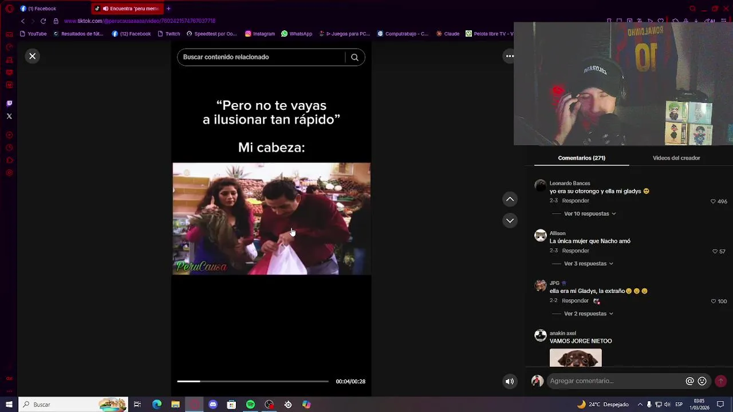733x412 pixels.
Task: Open the Instagram bookmark
Action: pyautogui.click(x=260, y=34)
